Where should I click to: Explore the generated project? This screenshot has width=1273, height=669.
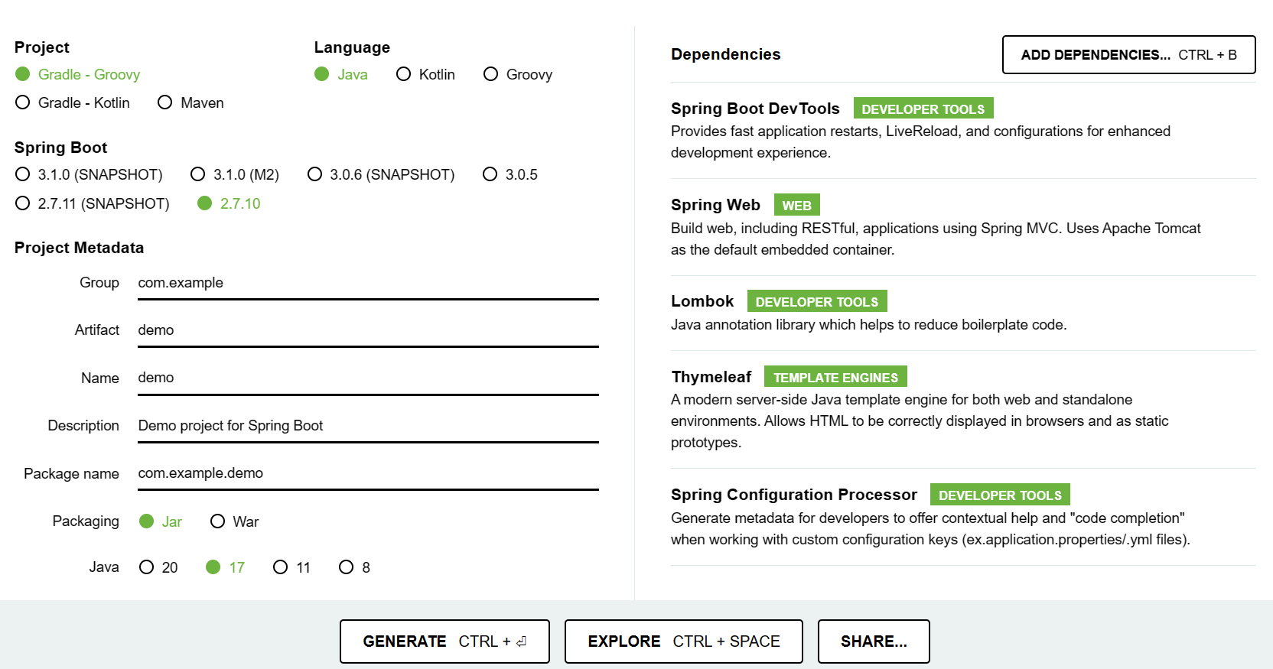[684, 641]
